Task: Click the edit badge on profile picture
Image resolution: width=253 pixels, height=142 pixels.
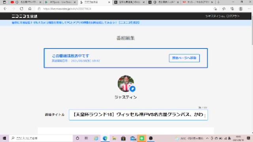Action: coord(132,89)
